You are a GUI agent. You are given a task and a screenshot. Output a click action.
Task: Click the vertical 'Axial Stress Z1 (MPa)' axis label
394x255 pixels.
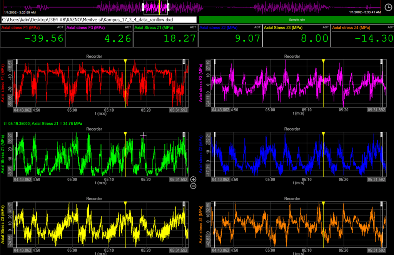(3, 154)
